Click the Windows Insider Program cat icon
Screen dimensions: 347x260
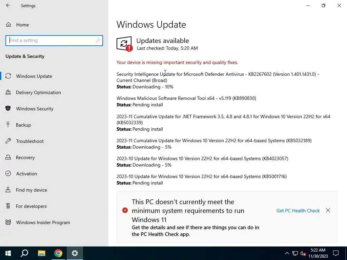click(x=8, y=222)
